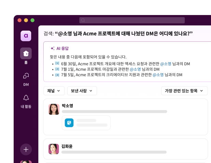The width and height of the screenshot is (211, 163).
Task: Click the red close window button
Action: click(x=19, y=20)
